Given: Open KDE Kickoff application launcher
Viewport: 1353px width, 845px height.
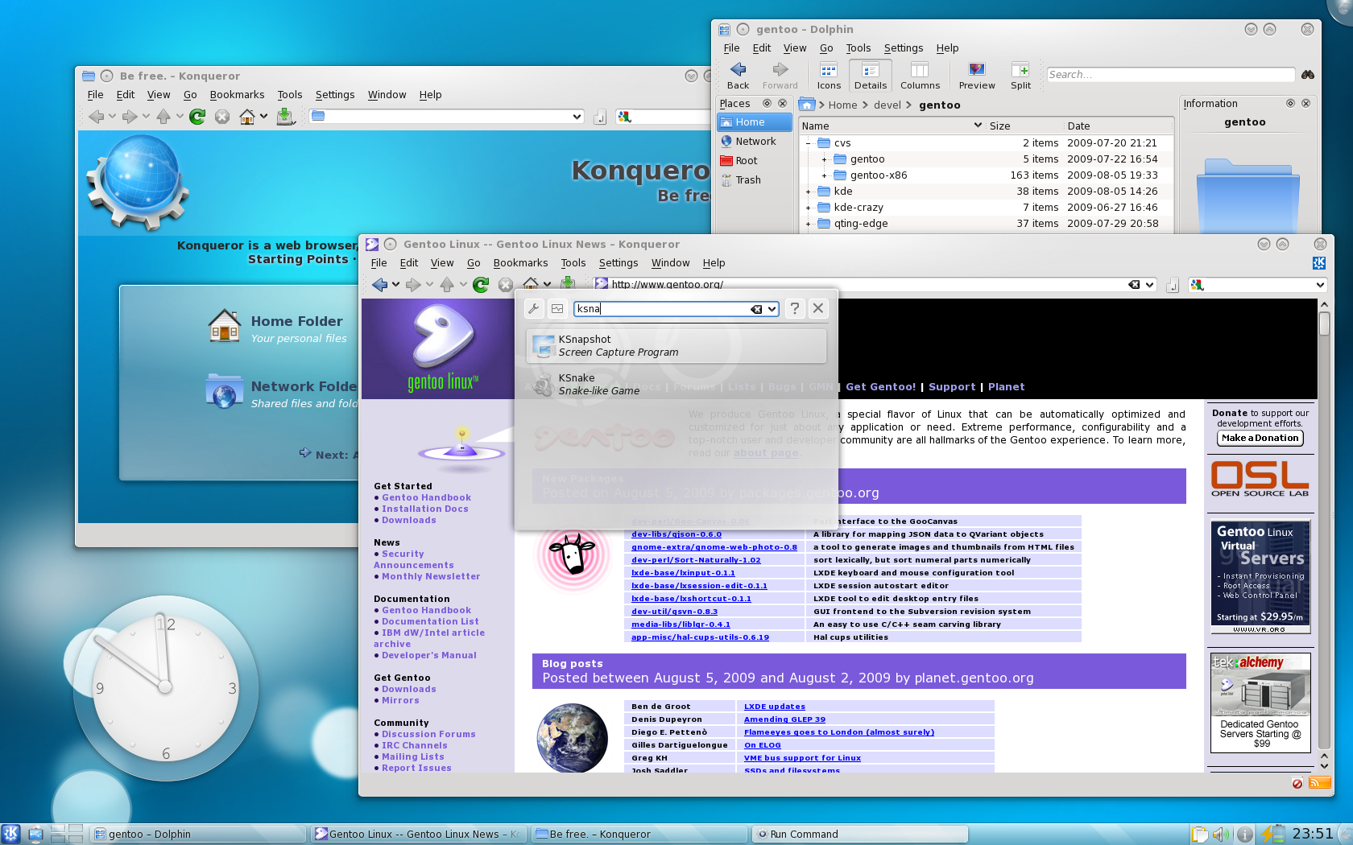Looking at the screenshot, I should (x=10, y=834).
